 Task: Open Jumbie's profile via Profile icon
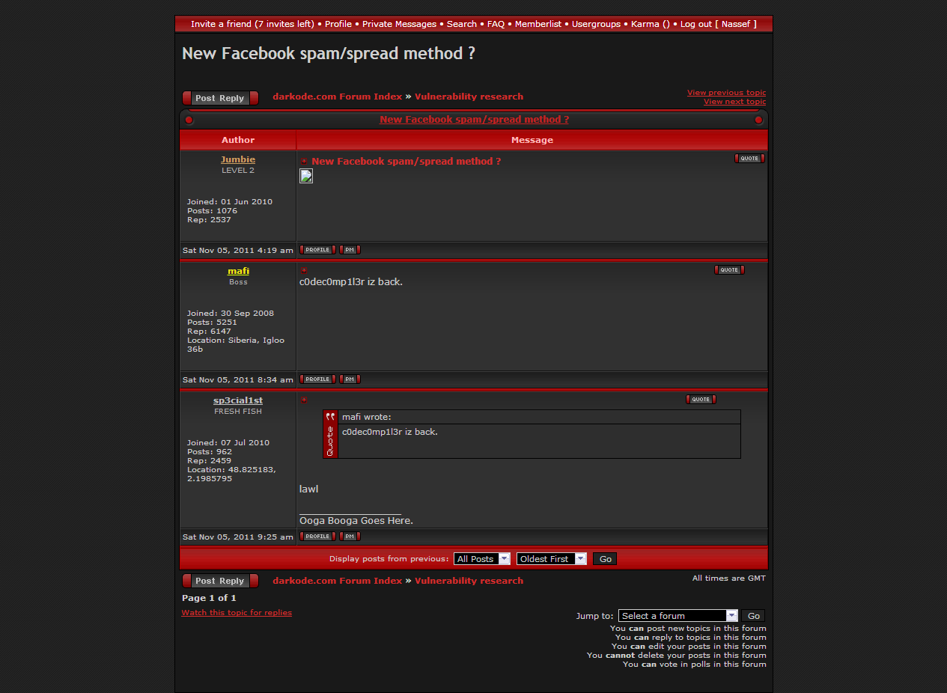pos(317,250)
